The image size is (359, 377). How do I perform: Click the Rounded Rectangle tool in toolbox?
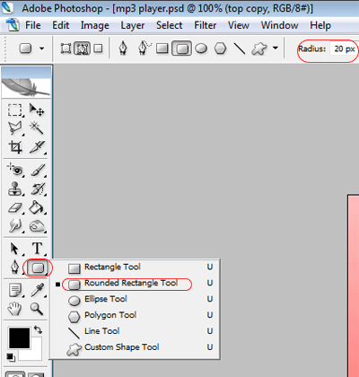tap(38, 267)
